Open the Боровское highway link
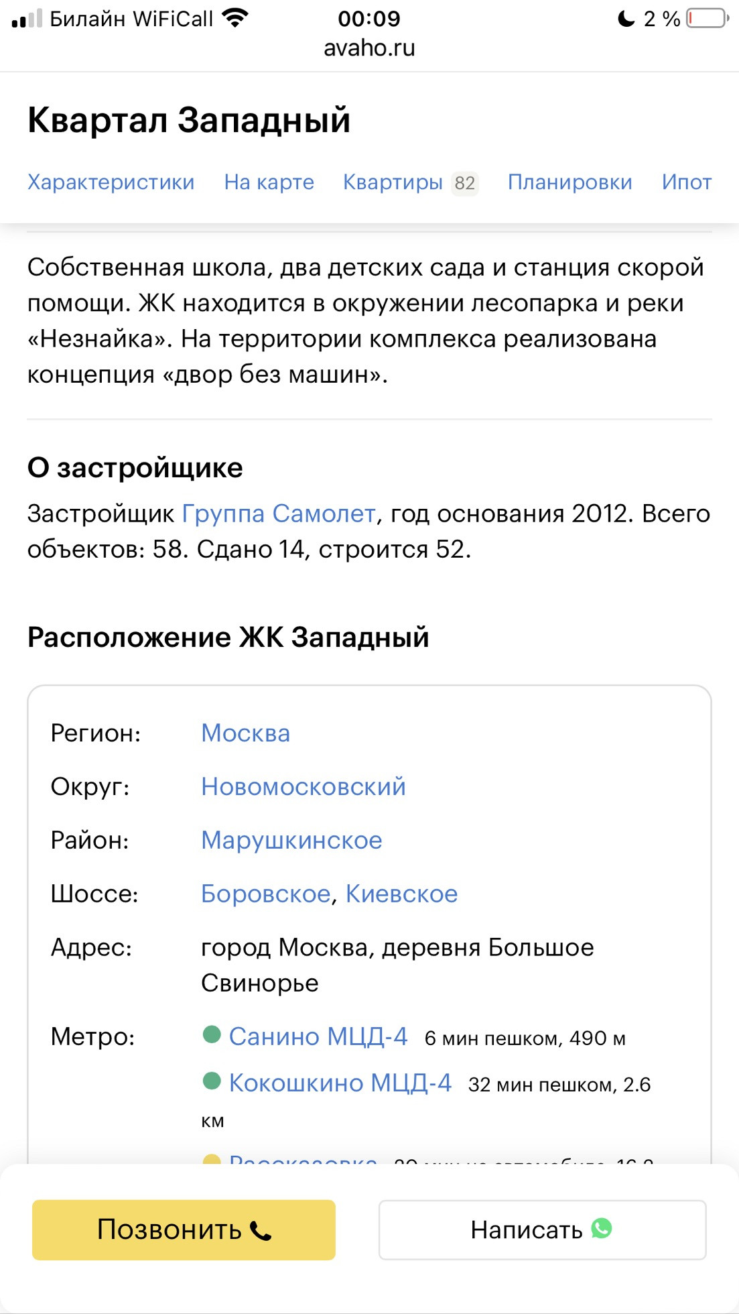 coord(265,894)
